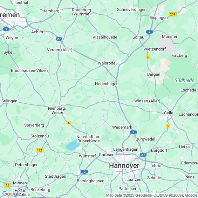Image resolution: width=198 pixels, height=198 pixels.
Task: Select the Walsrode town label
Action: [107, 63]
